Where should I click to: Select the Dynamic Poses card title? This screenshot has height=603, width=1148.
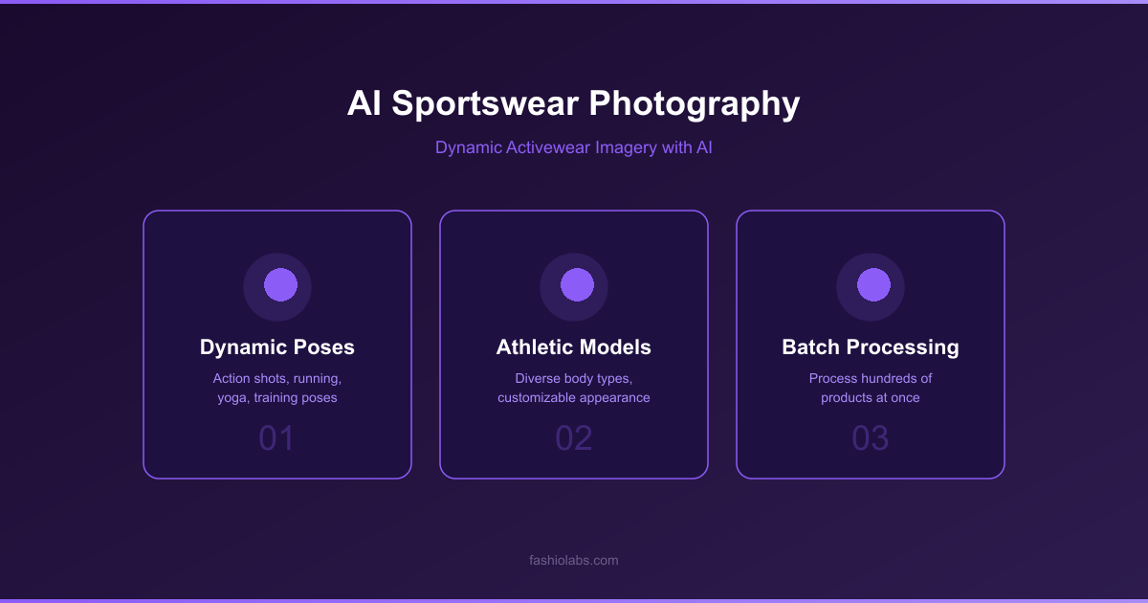coord(277,346)
